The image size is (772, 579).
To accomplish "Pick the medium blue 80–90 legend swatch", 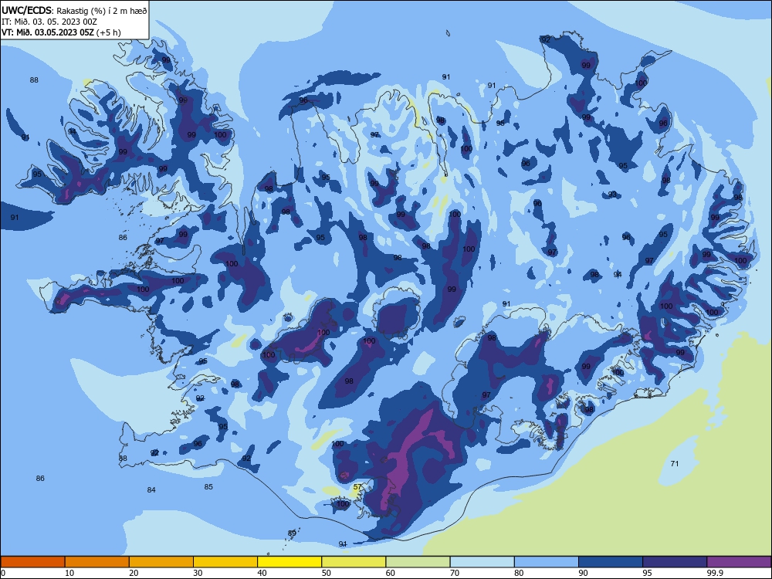I will [x=547, y=562].
